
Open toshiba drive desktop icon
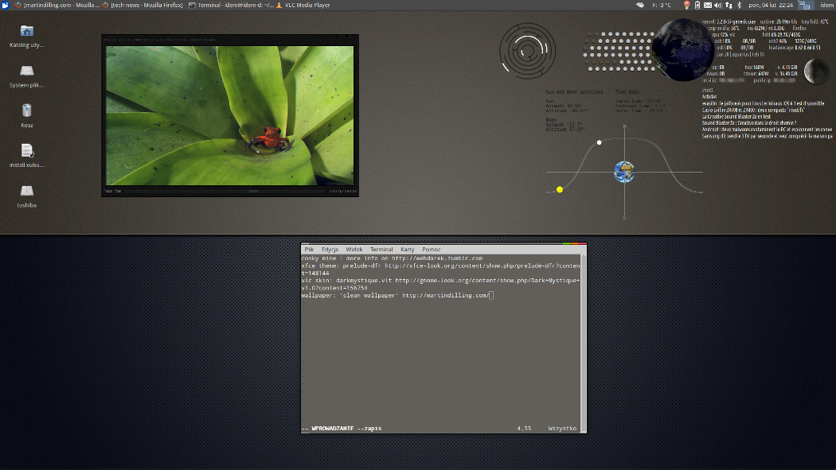26,196
